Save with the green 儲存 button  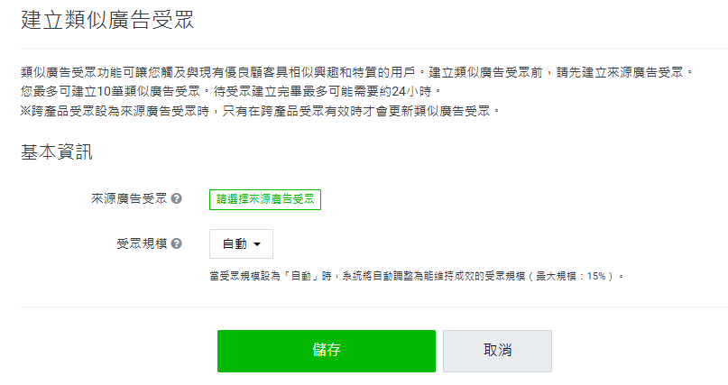[x=326, y=351]
